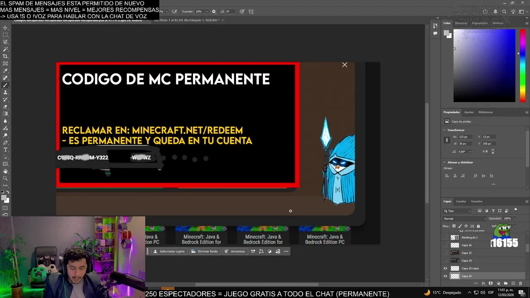Select the Rectangular Marquee tool
Screen dimensions: 530x298
(x=5, y=35)
